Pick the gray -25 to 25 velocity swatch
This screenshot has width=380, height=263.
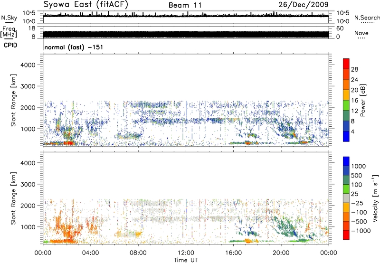(x=346, y=198)
